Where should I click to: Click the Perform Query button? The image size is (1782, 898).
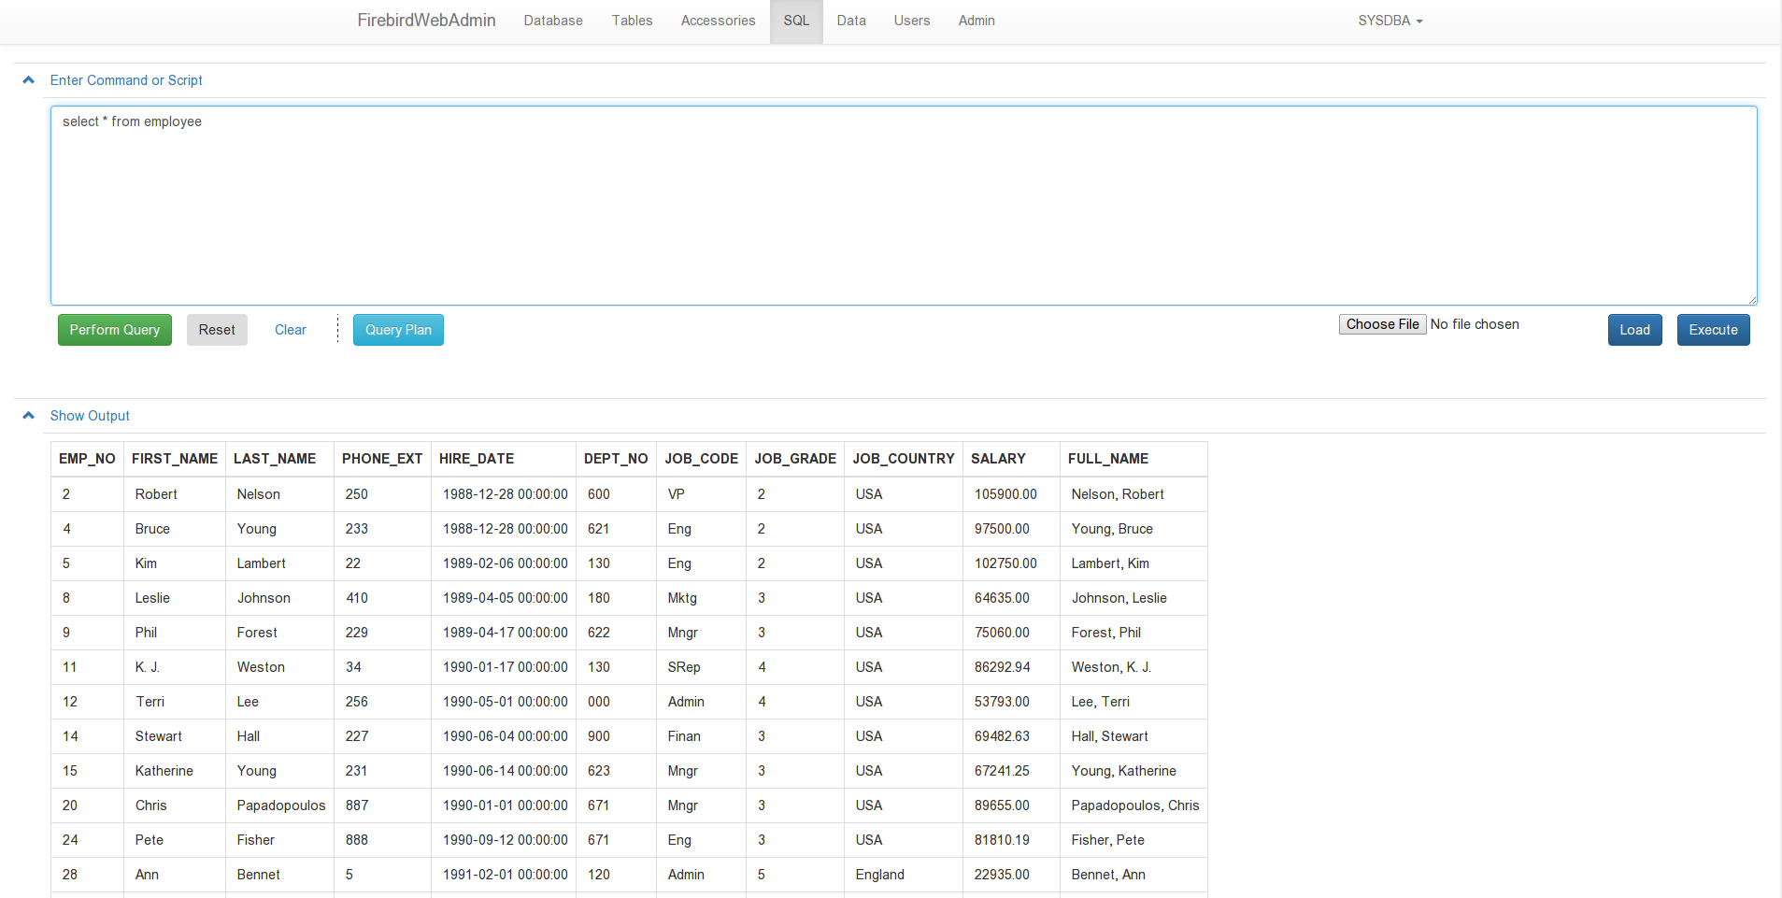[x=114, y=329]
